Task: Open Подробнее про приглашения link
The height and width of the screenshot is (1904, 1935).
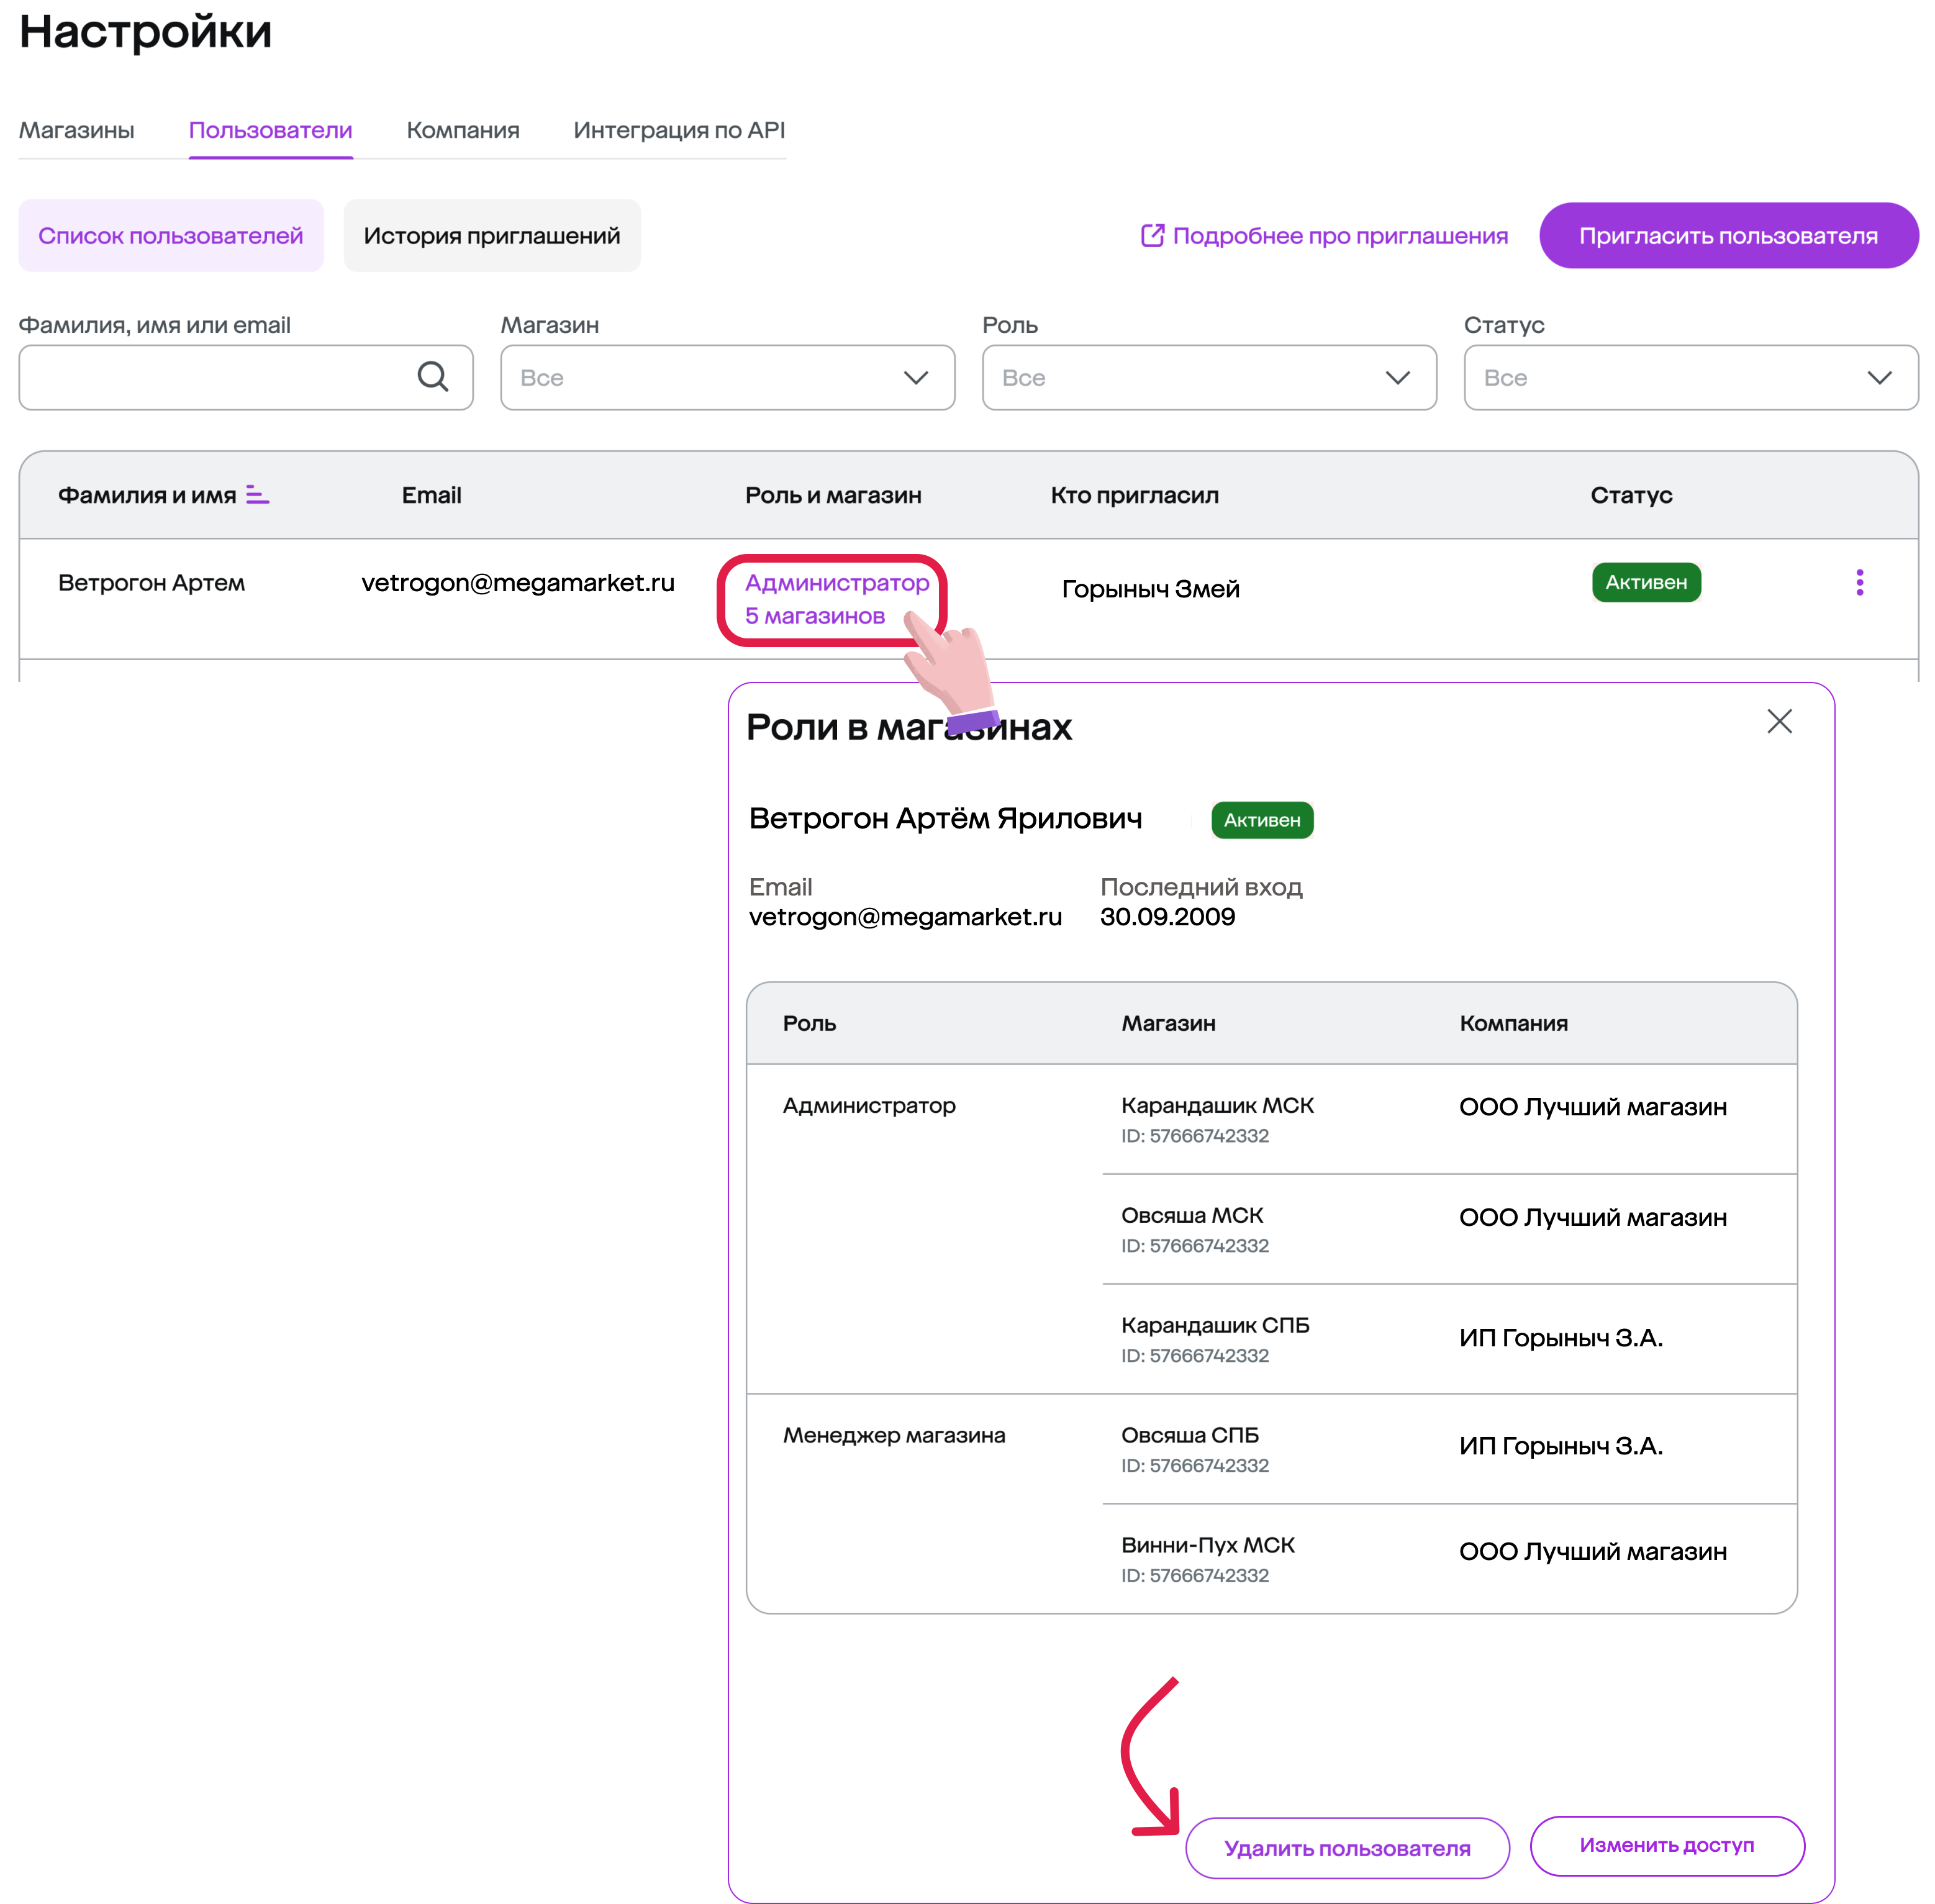Action: point(1339,236)
